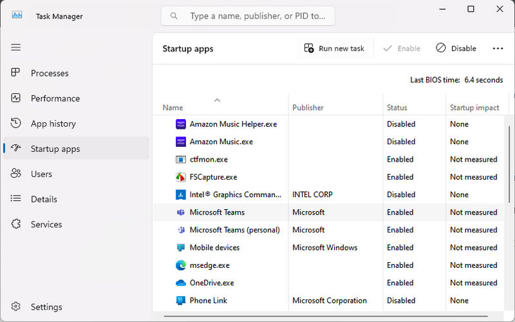
Task: Click the FSCapture.exe icon
Action: click(x=181, y=177)
